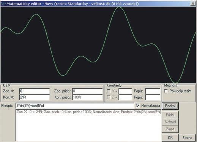The width and height of the screenshot is (197, 142).
Task: Click the Predpis label
Action: click(x=7, y=105)
